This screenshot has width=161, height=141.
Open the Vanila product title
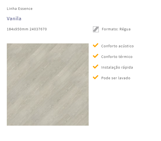pyautogui.click(x=14, y=19)
